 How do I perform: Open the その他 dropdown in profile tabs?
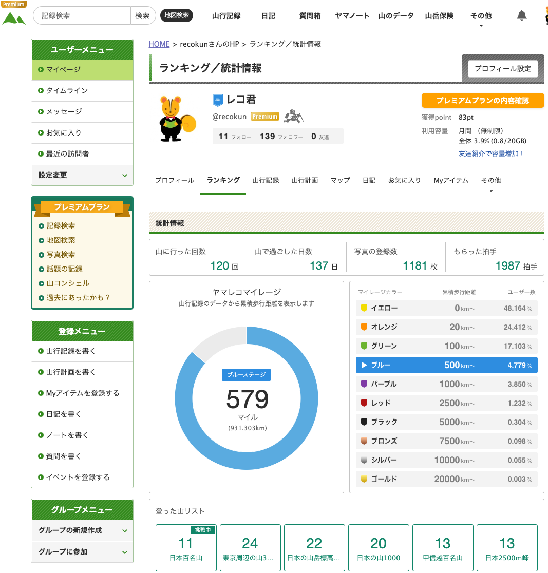pos(491,182)
